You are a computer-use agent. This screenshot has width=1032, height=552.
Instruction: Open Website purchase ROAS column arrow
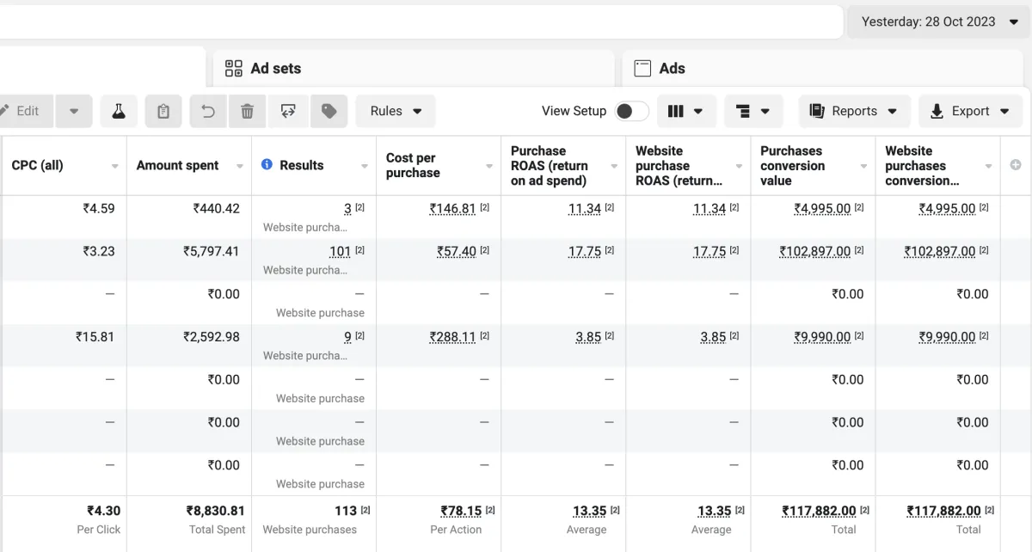pyautogui.click(x=739, y=166)
